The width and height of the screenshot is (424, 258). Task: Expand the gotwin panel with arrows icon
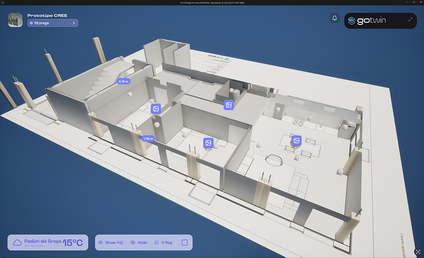click(x=410, y=20)
